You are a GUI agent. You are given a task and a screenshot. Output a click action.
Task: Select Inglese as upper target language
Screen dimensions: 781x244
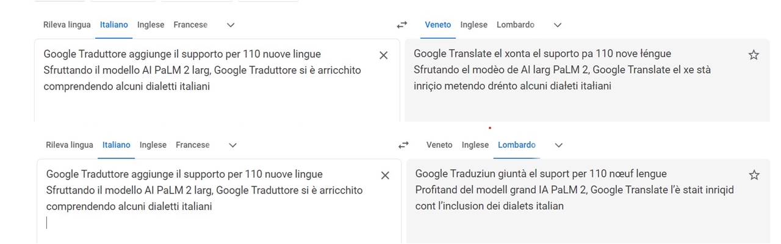click(473, 25)
